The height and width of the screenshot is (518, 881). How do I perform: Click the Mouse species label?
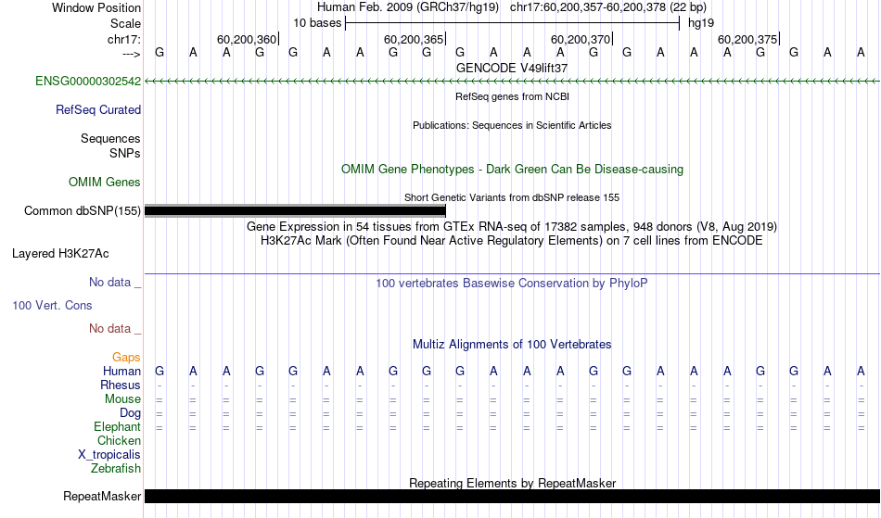click(122, 399)
